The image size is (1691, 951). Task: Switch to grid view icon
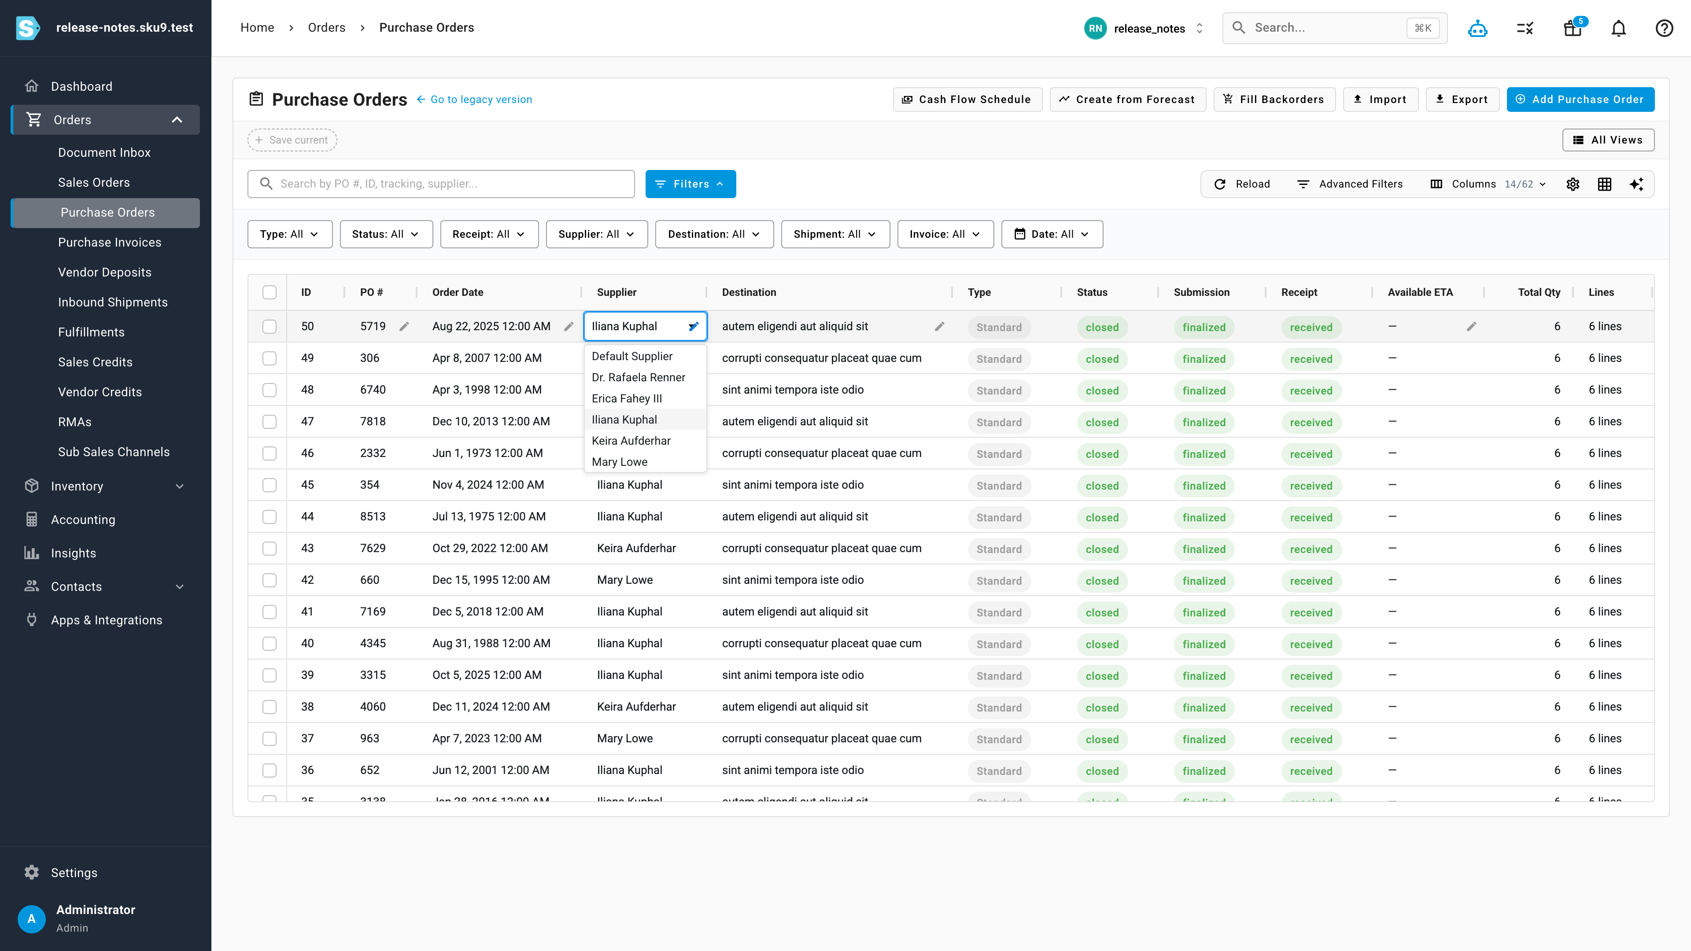point(1604,184)
